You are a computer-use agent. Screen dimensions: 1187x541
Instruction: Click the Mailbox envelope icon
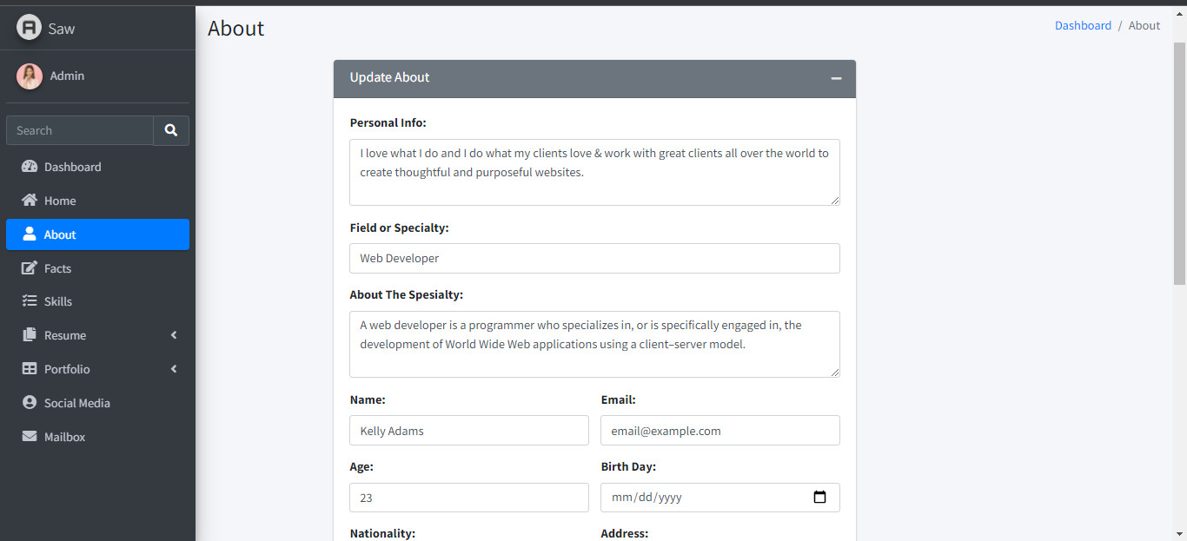tap(30, 437)
